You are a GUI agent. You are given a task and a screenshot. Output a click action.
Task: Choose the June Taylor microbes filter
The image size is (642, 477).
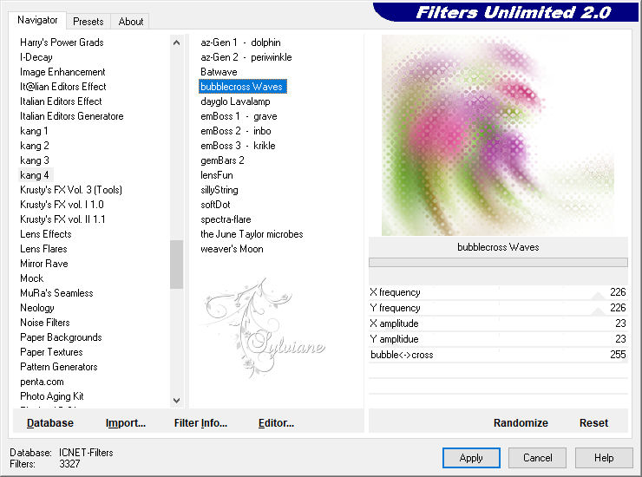pos(252,234)
